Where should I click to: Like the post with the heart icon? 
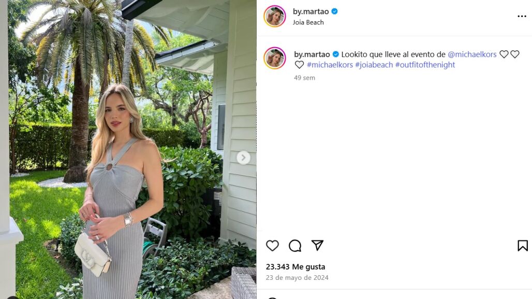[x=272, y=245]
